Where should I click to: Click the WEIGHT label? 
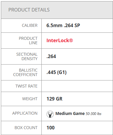30,99
